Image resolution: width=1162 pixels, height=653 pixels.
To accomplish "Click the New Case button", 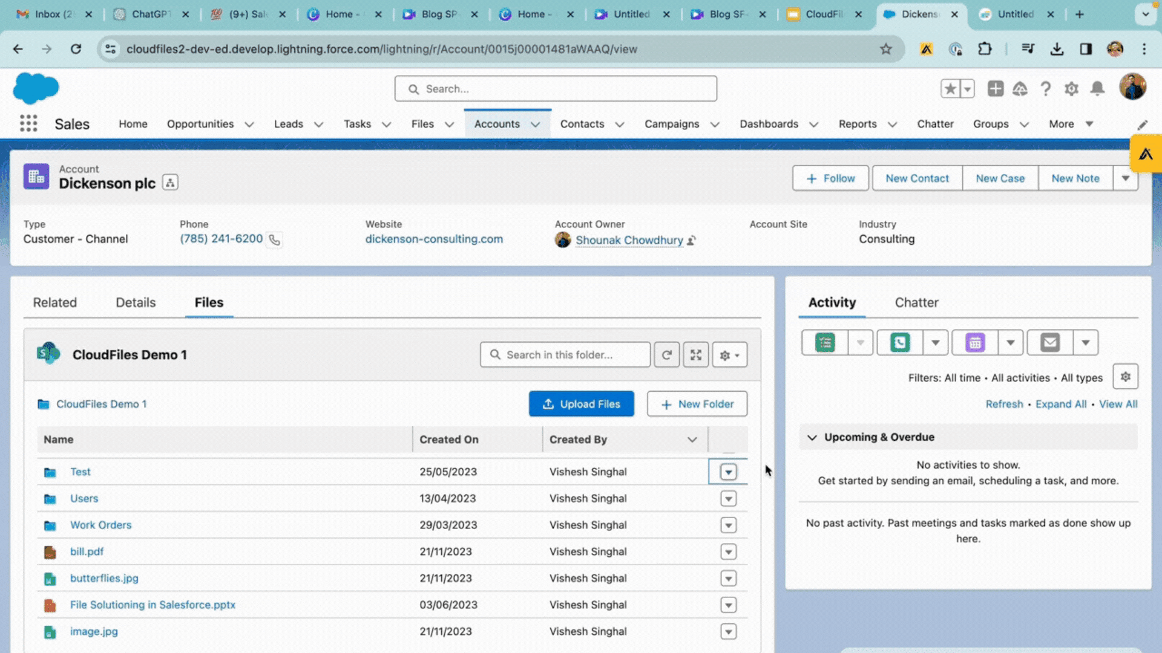I will (1000, 178).
